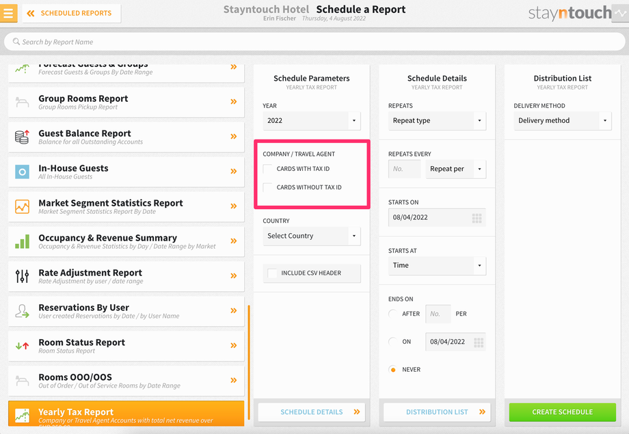Click the Market Segment Statistics chart icon
Image resolution: width=629 pixels, height=434 pixels.
coord(22,206)
